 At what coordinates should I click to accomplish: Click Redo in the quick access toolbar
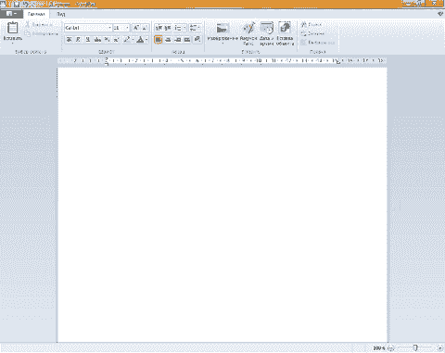(34, 5)
